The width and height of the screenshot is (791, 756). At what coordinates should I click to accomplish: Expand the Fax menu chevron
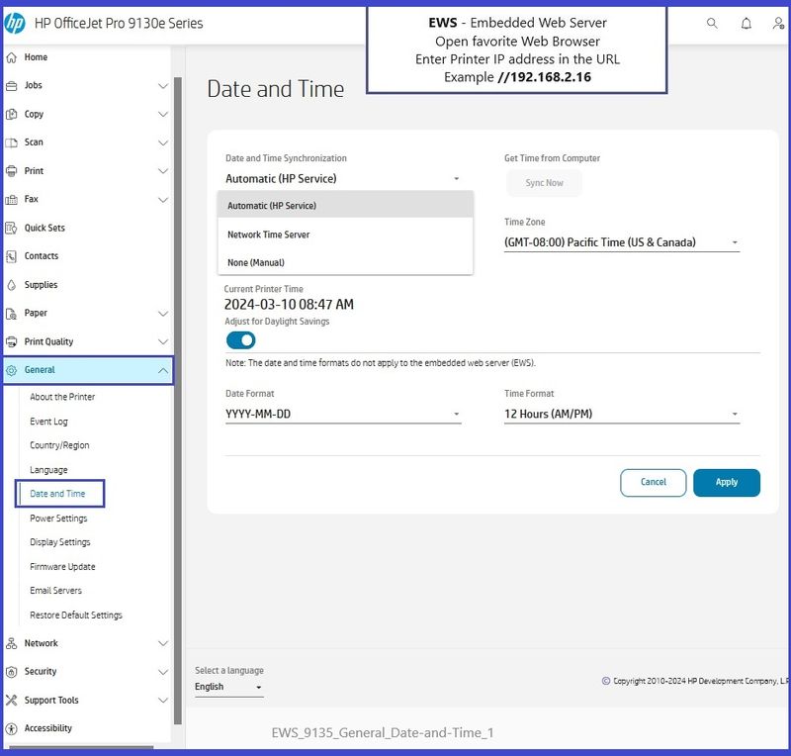[163, 200]
